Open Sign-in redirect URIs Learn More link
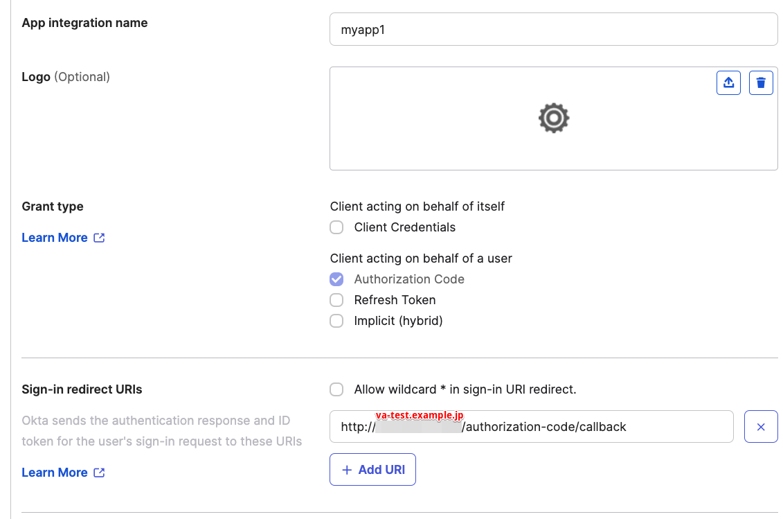The width and height of the screenshot is (783, 519). tap(55, 473)
